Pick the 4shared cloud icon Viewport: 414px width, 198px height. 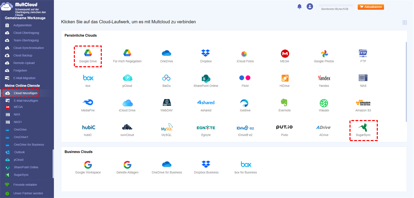point(206,102)
